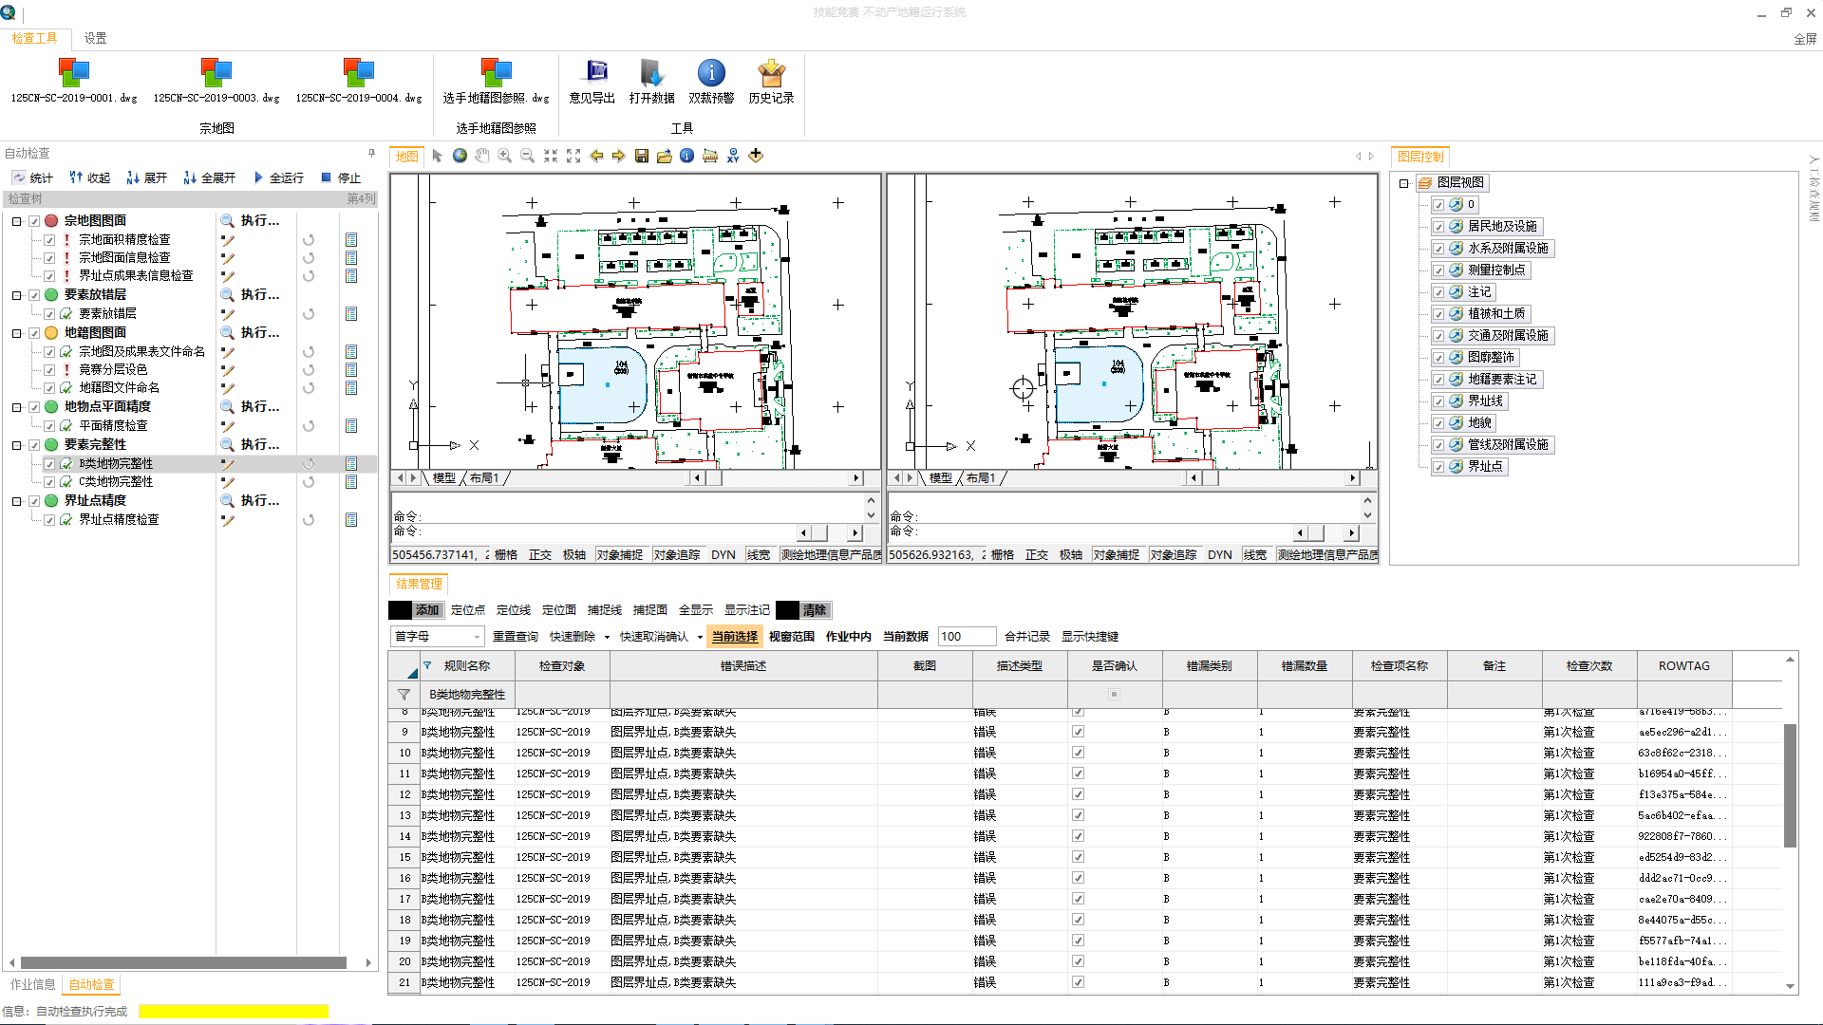Collapse the 图层视图 layer tree
This screenshot has height=1025, width=1823.
point(1403,183)
